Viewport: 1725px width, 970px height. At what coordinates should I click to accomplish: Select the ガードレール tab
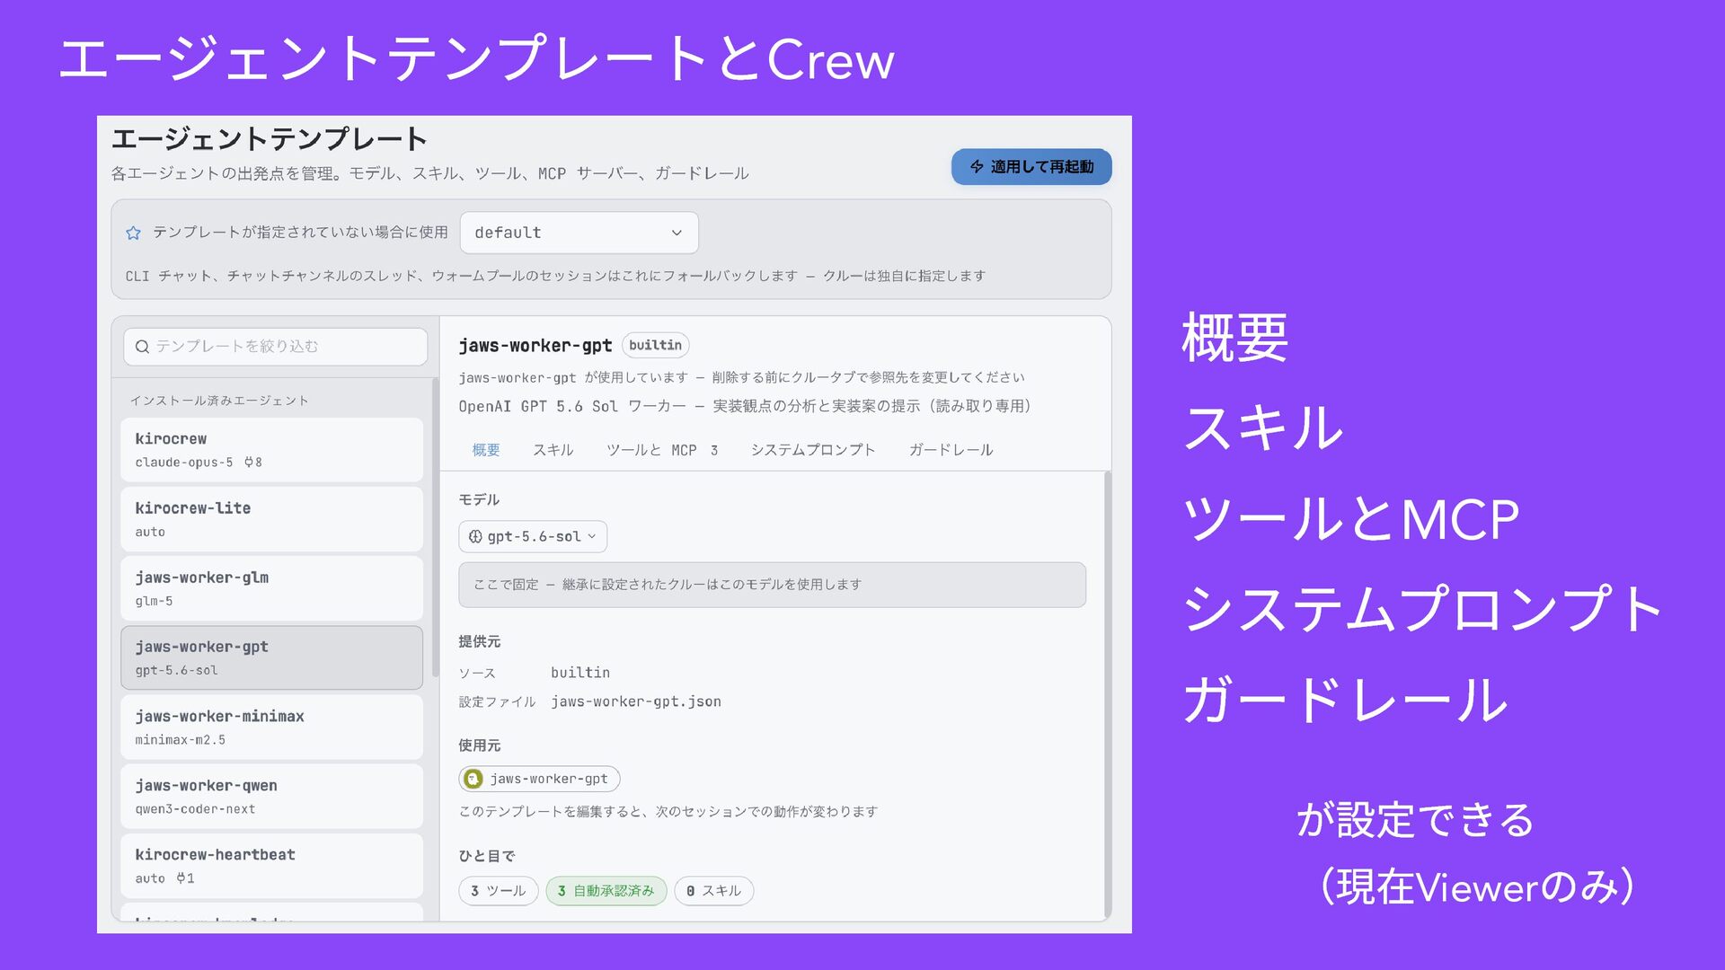tap(951, 450)
